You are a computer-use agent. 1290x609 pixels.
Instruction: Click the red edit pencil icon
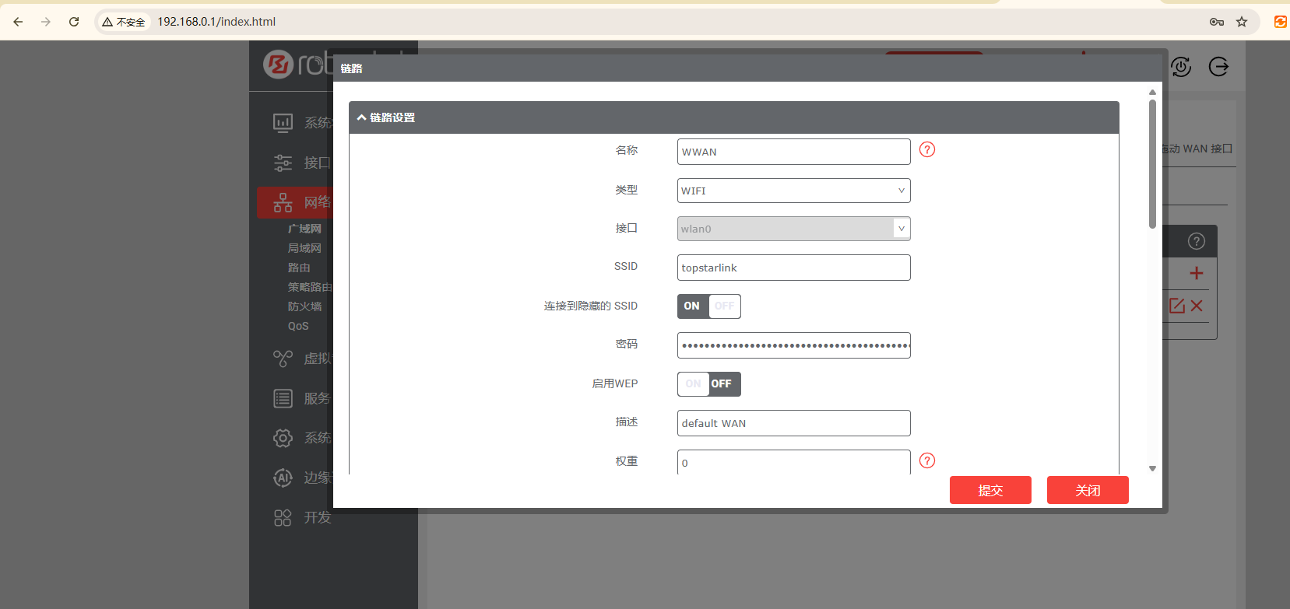tap(1177, 306)
